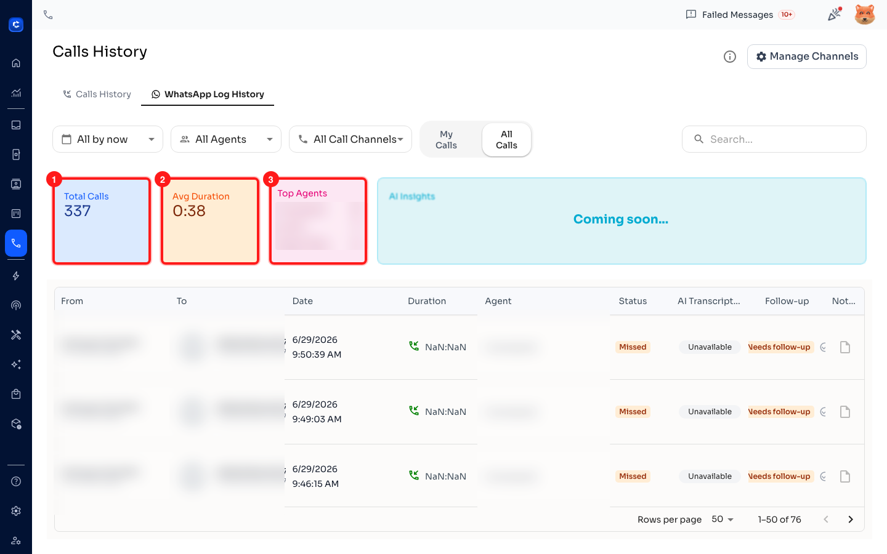Viewport: 887px width, 554px height.
Task: Select the active Calls phone icon in sidebar
Action: [16, 243]
